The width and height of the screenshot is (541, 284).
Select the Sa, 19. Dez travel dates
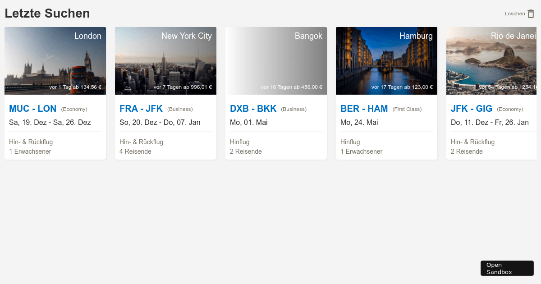pos(50,122)
